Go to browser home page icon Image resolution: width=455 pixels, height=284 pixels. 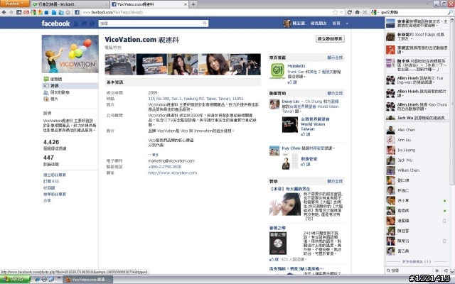pos(357,12)
